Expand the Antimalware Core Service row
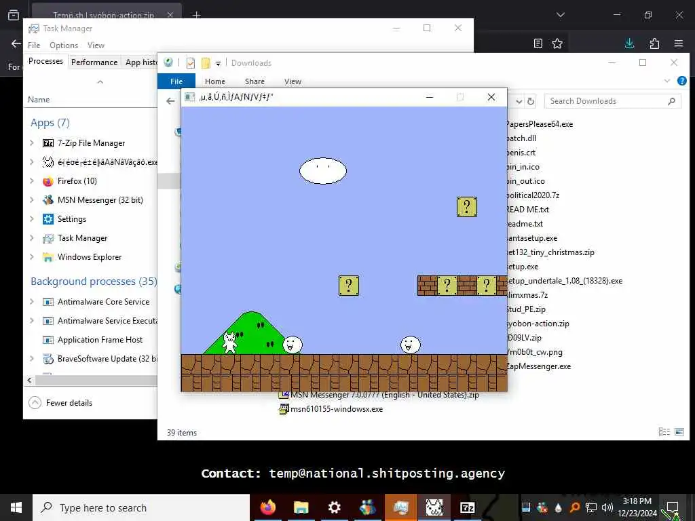 click(x=32, y=302)
